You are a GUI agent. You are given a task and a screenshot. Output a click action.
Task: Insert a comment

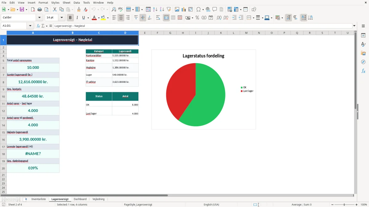[215, 10]
